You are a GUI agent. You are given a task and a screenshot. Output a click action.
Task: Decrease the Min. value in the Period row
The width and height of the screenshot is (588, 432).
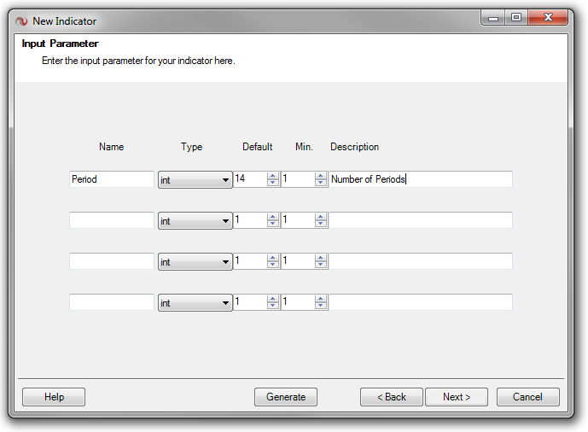(x=320, y=183)
